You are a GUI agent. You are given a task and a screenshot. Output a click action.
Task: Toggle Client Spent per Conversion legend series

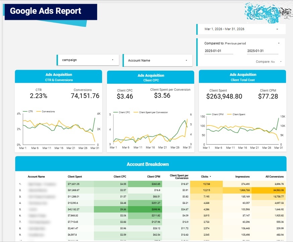tap(151, 112)
